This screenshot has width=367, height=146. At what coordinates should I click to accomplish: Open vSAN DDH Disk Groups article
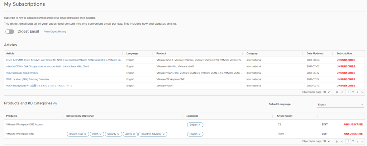pos(48,67)
